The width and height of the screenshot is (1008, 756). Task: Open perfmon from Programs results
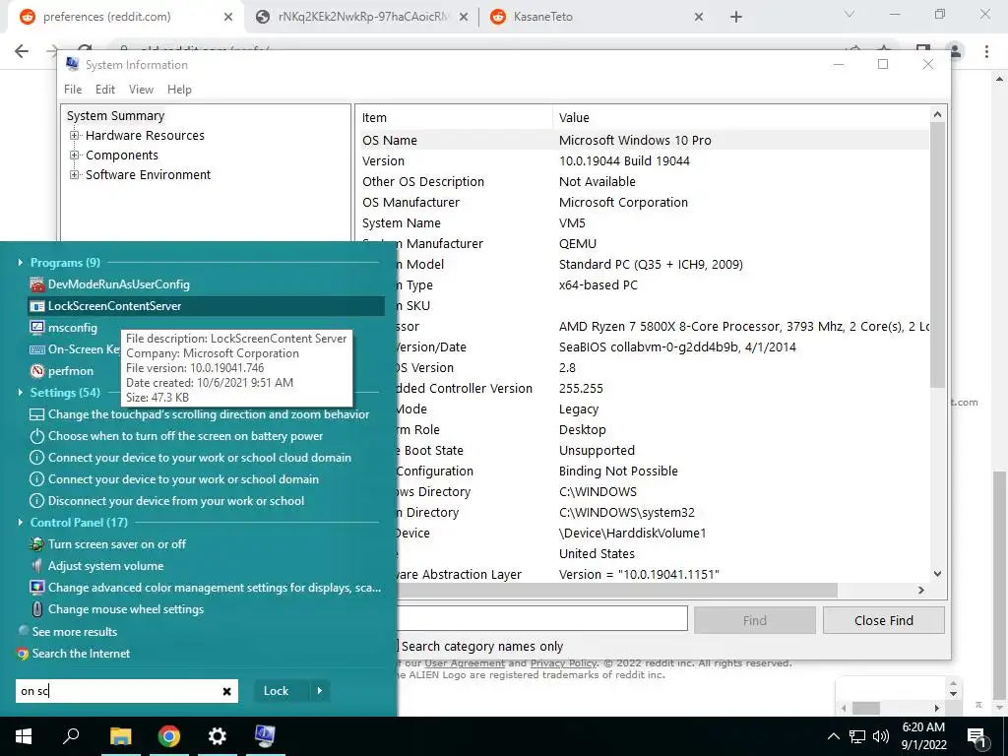tap(71, 371)
